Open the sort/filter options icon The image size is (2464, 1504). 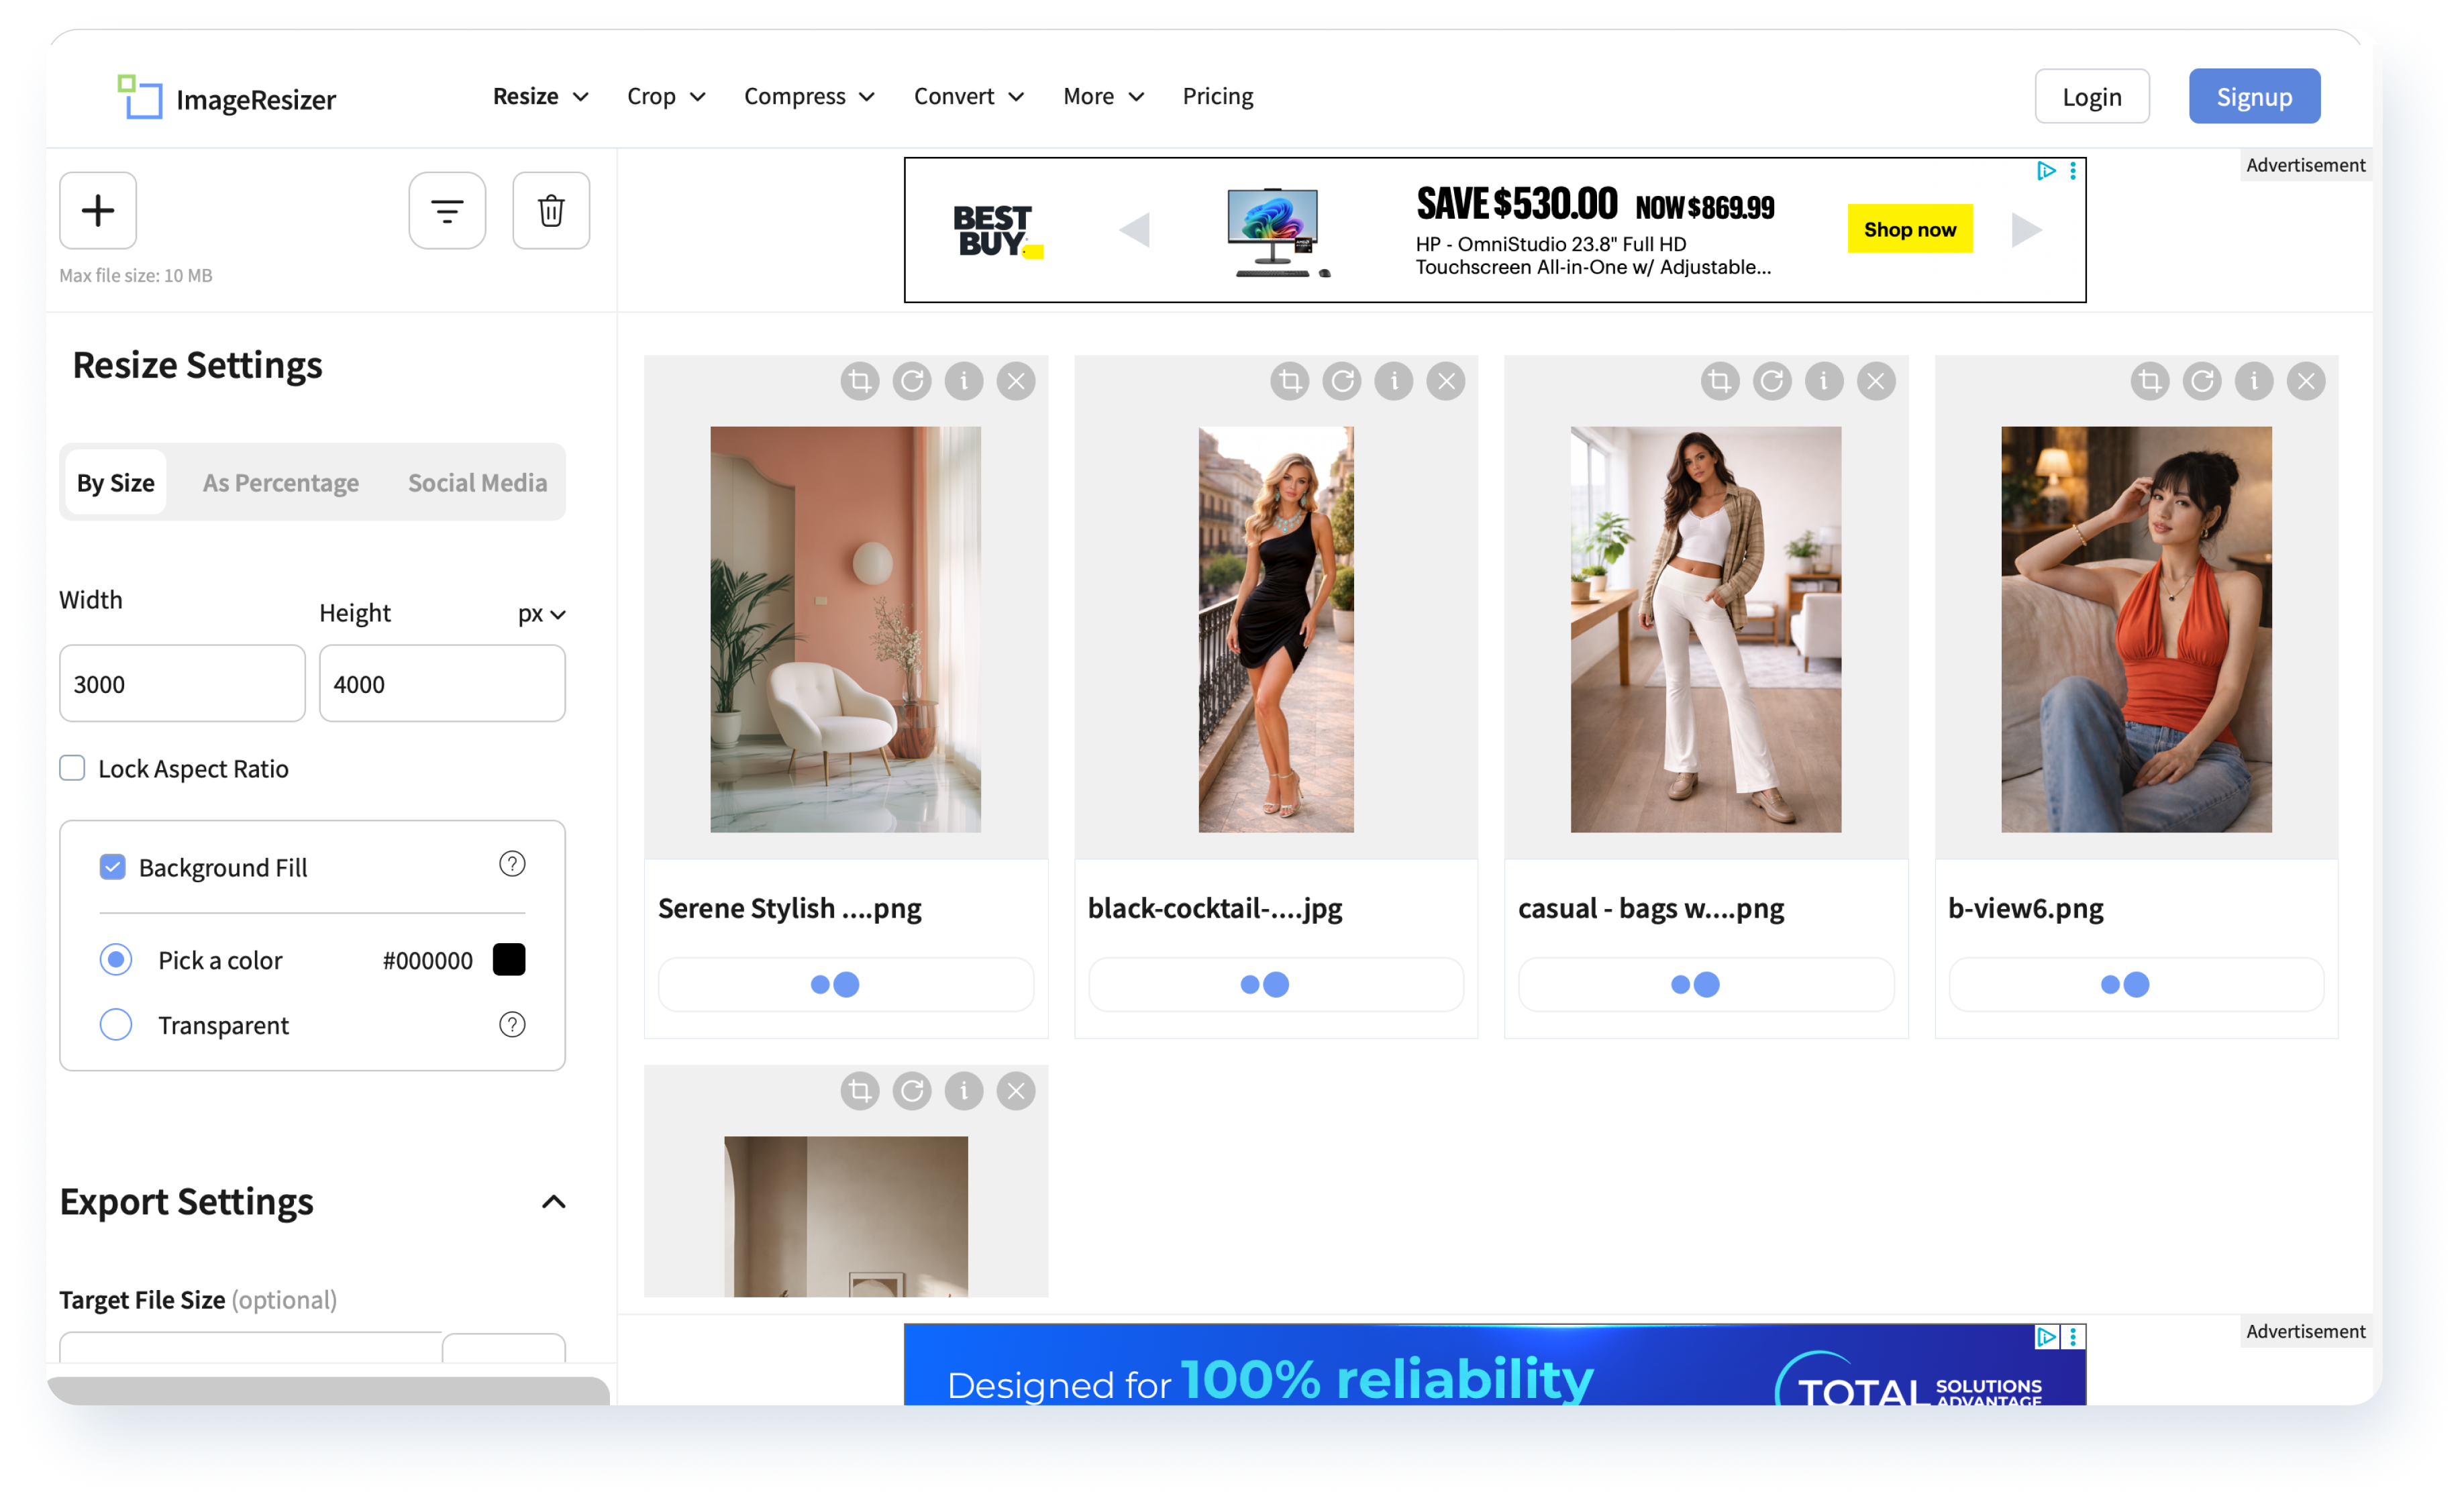click(x=447, y=210)
